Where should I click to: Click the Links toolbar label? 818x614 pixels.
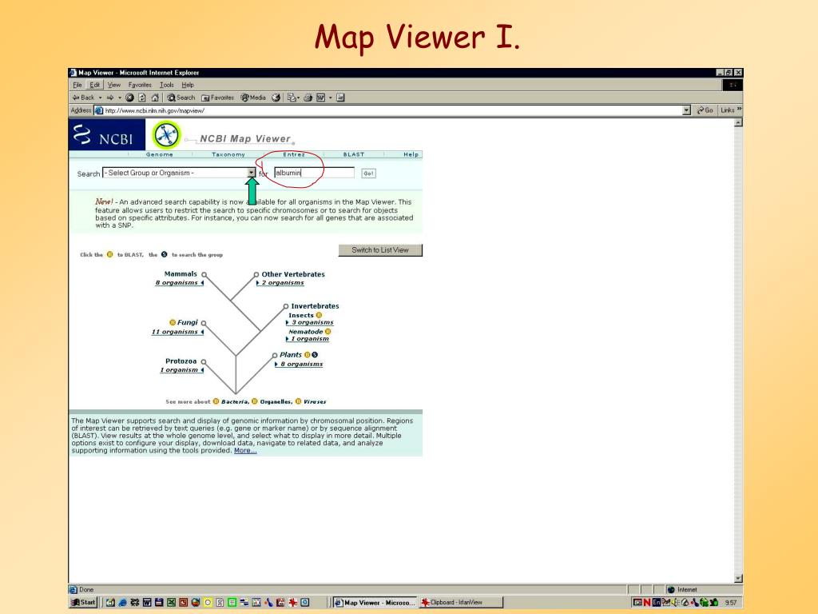(728, 110)
